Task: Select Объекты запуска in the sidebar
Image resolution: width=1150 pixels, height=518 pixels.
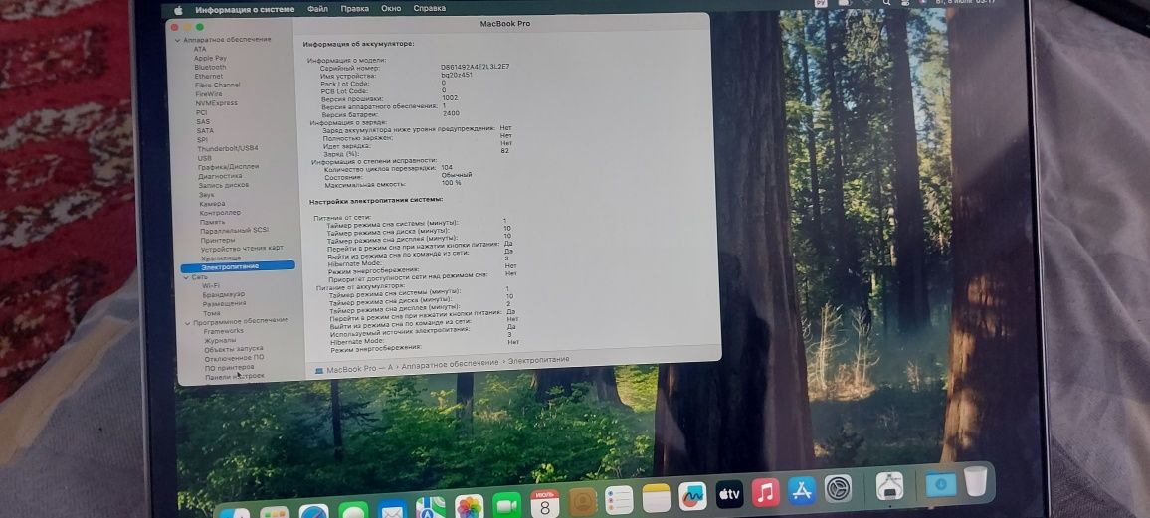Action: [x=234, y=350]
